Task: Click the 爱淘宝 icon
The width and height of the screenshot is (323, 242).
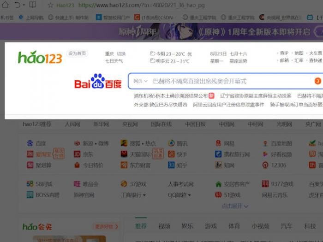Action: (x=30, y=154)
